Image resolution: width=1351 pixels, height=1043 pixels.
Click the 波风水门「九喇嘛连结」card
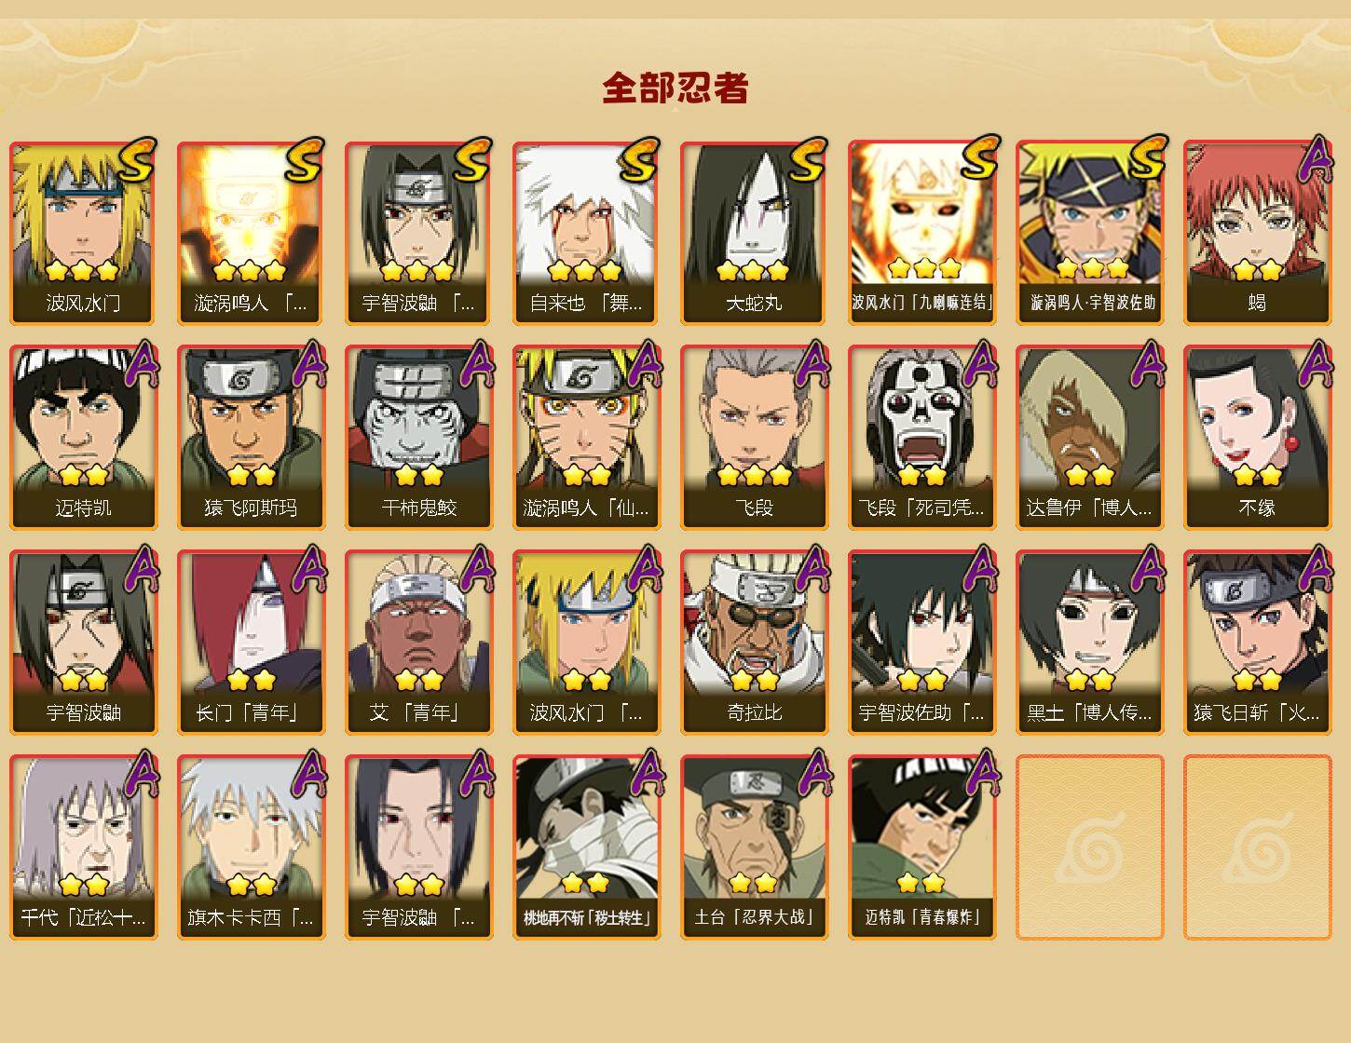tap(922, 233)
